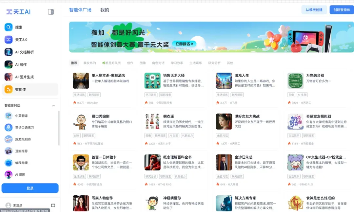Select the 生活娱乐 category filter
354x212 pixels.
196,63
